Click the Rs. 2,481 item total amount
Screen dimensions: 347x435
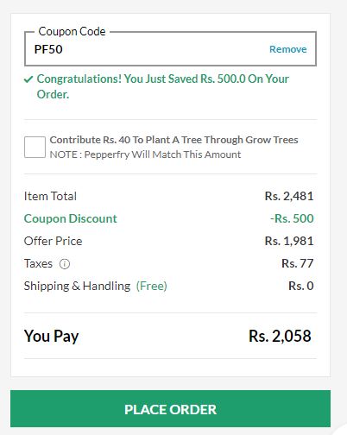[x=289, y=196]
